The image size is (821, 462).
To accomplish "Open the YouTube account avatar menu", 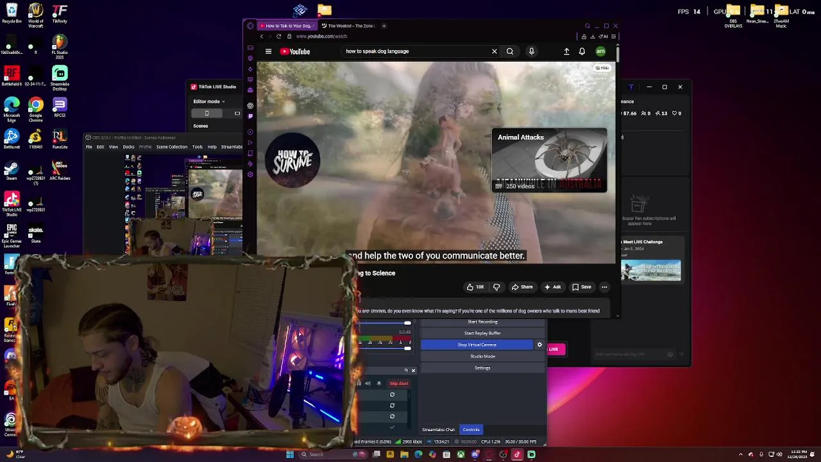I will [x=600, y=51].
